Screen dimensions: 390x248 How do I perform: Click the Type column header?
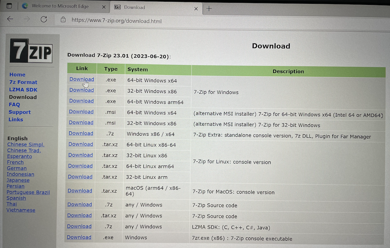point(111,69)
